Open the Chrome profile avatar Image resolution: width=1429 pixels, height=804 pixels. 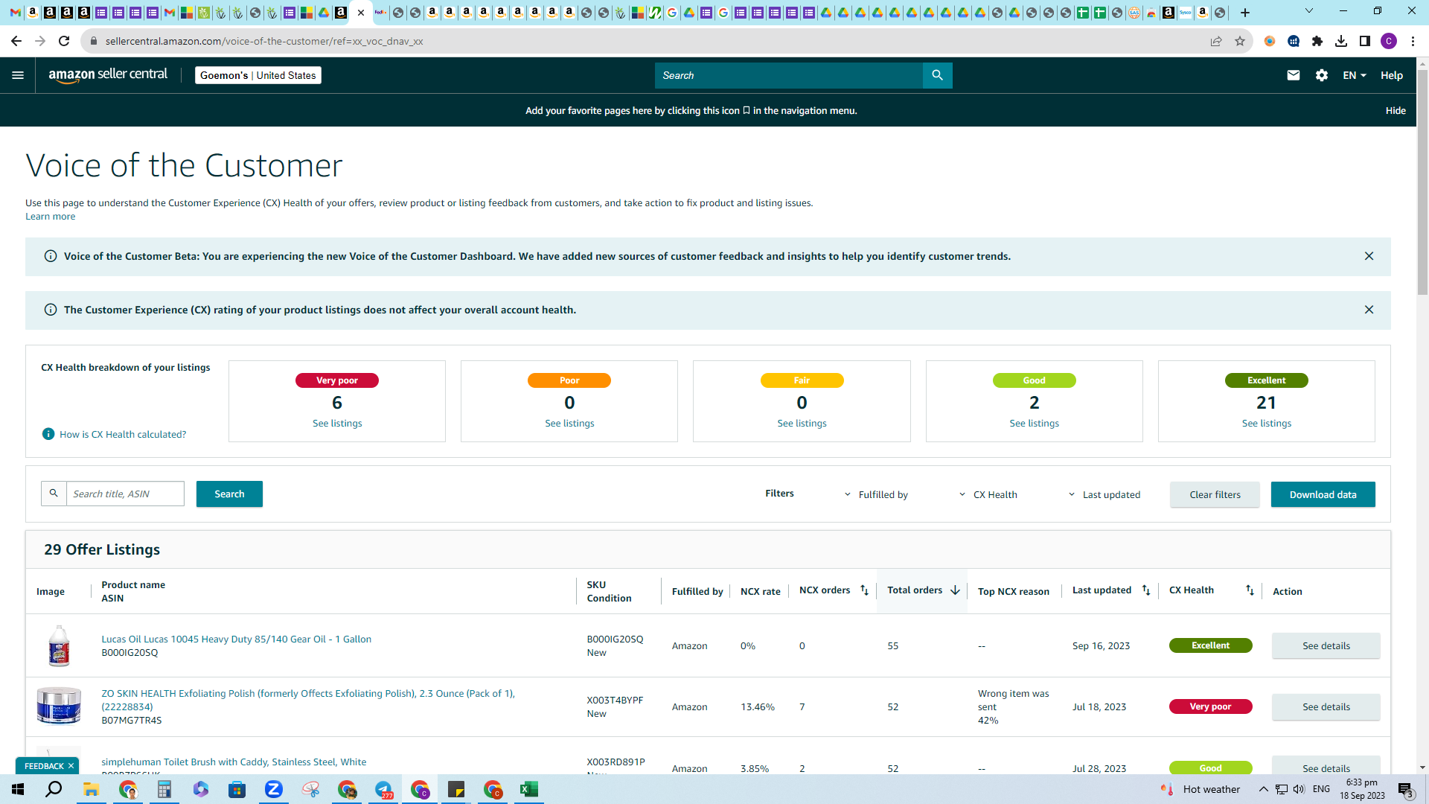tap(1389, 41)
